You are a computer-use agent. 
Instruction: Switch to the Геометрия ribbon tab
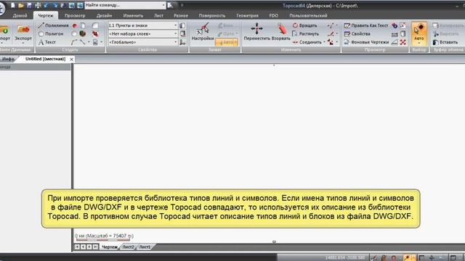[247, 15]
